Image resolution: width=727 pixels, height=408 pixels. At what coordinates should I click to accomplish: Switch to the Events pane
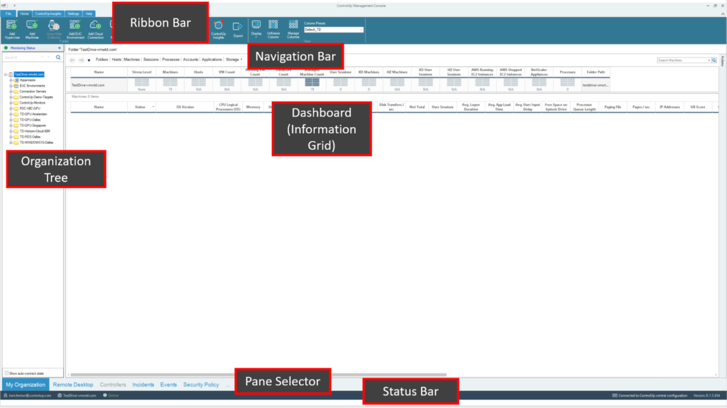(x=168, y=385)
